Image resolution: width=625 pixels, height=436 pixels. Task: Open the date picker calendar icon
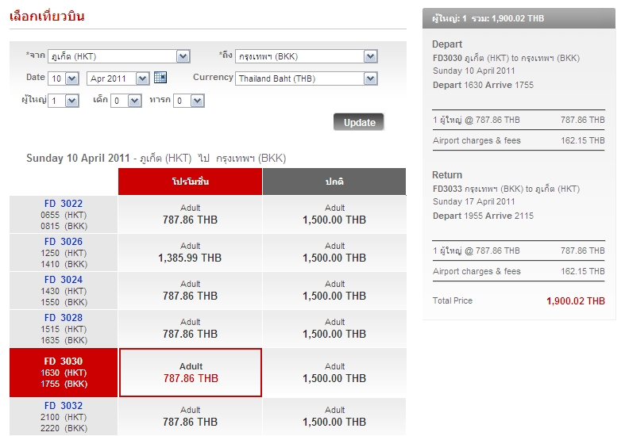pyautogui.click(x=160, y=77)
